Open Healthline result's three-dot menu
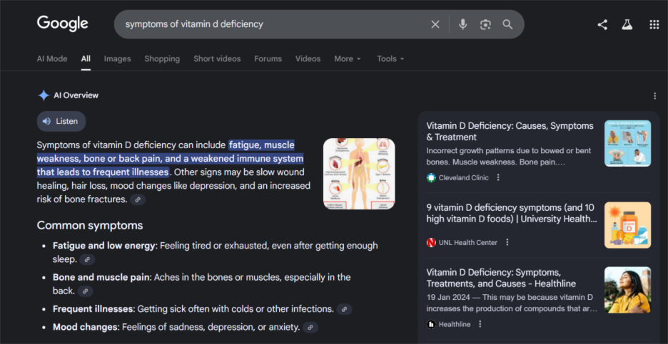The width and height of the screenshot is (668, 344). coord(480,324)
